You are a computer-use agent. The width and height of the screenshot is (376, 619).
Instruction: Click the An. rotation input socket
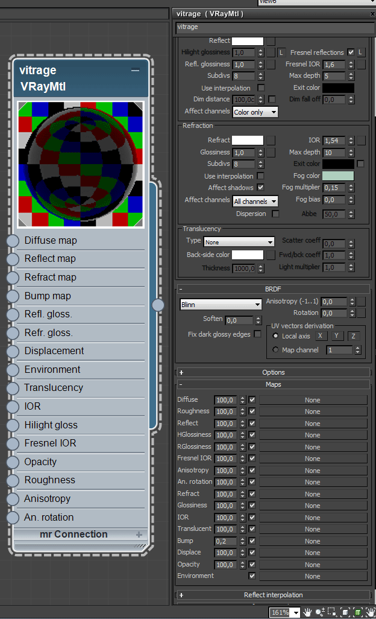click(x=13, y=517)
